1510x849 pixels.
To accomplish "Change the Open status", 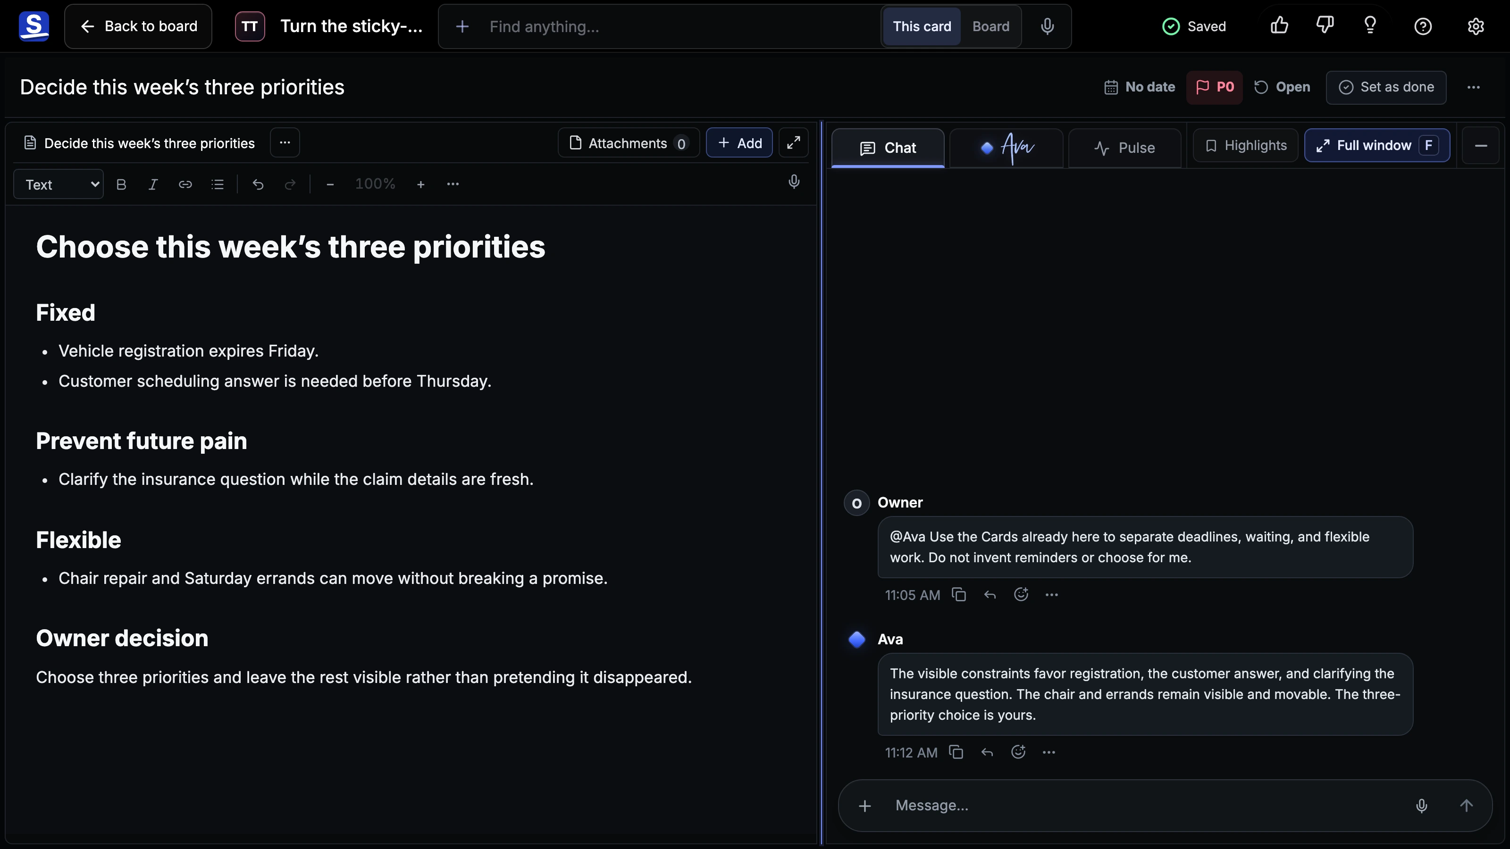I will pos(1282,87).
